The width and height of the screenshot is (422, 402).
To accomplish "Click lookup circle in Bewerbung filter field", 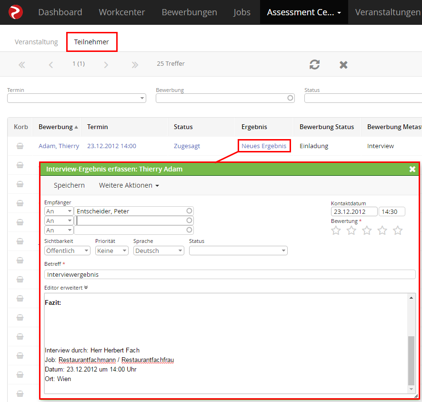I will pyautogui.click(x=290, y=98).
